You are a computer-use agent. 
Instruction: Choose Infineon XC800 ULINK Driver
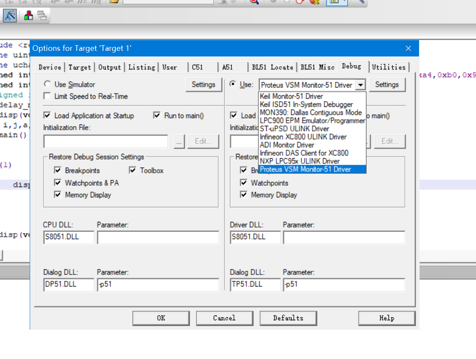[312, 137]
